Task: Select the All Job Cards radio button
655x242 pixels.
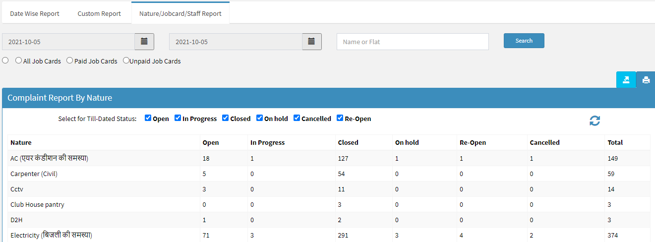Action: point(19,60)
